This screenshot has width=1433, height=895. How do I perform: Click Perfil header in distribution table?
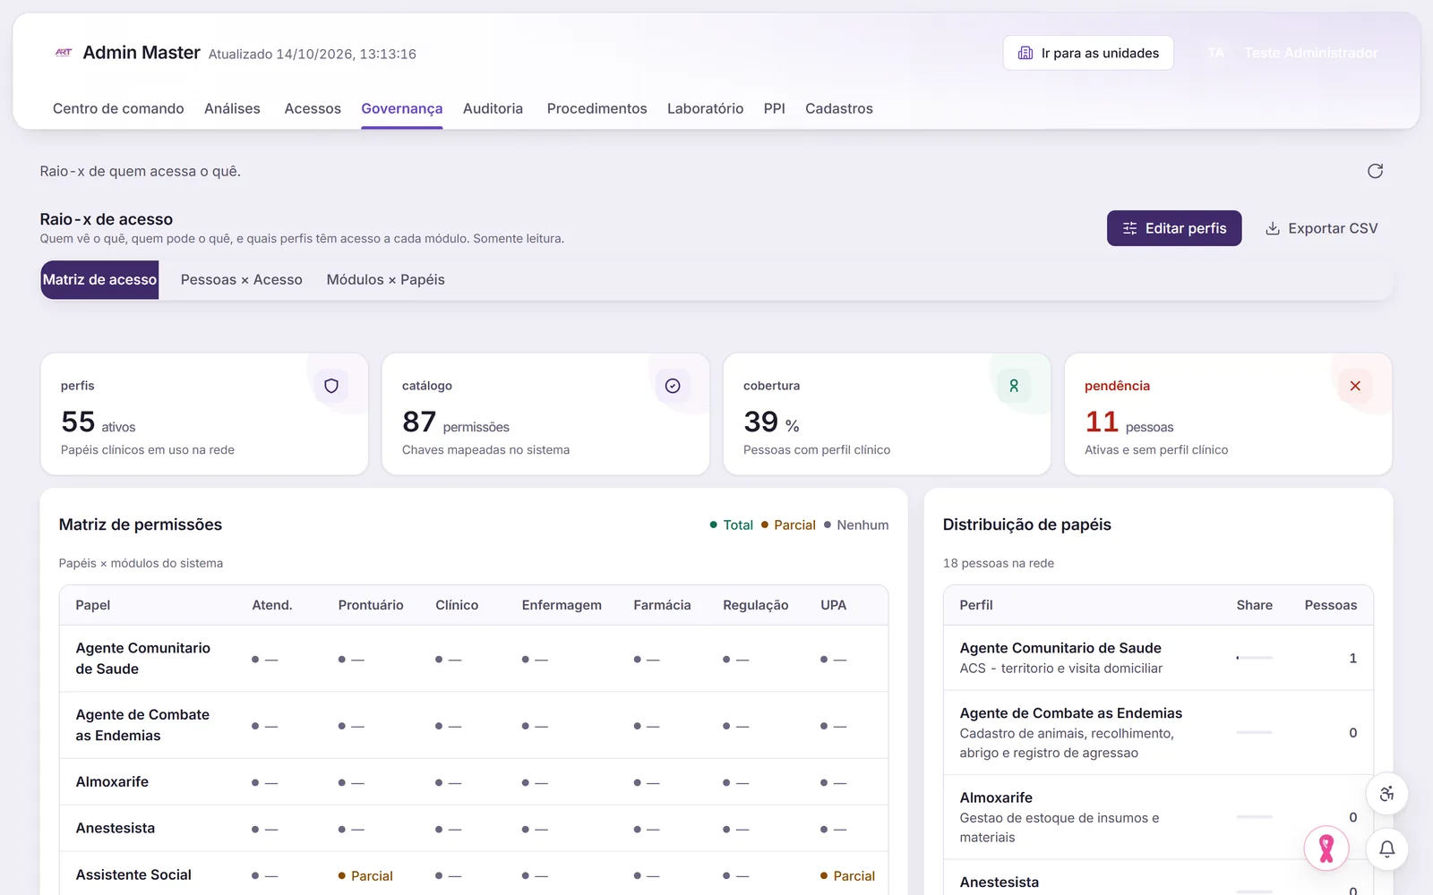976,605
